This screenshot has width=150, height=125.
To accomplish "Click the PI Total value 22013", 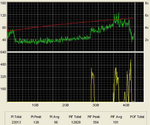I will (x=16, y=122).
